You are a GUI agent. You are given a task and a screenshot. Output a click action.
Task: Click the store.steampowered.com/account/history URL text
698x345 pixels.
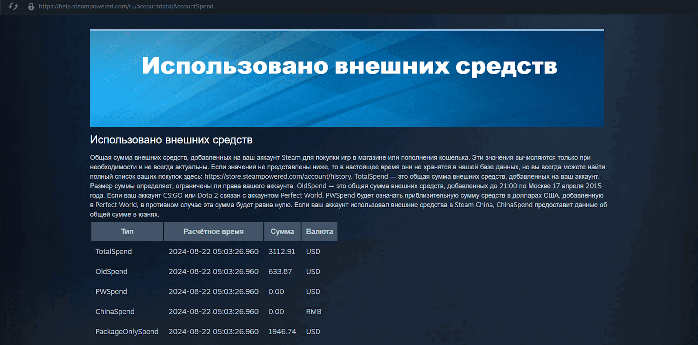tap(278, 177)
